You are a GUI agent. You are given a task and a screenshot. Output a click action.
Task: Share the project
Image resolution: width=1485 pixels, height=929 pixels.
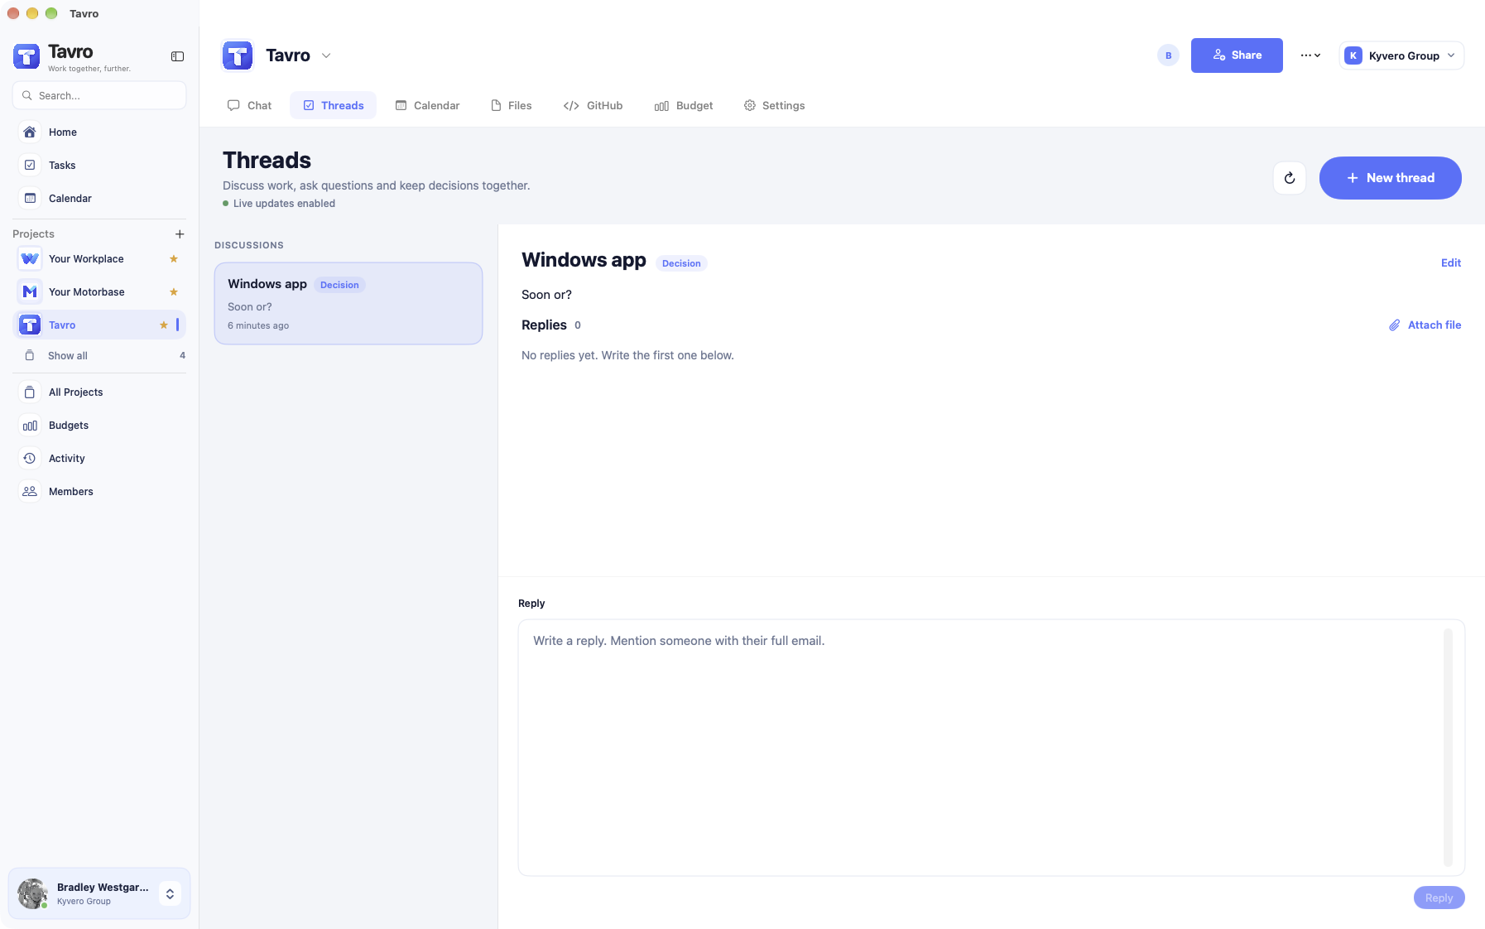1237,55
